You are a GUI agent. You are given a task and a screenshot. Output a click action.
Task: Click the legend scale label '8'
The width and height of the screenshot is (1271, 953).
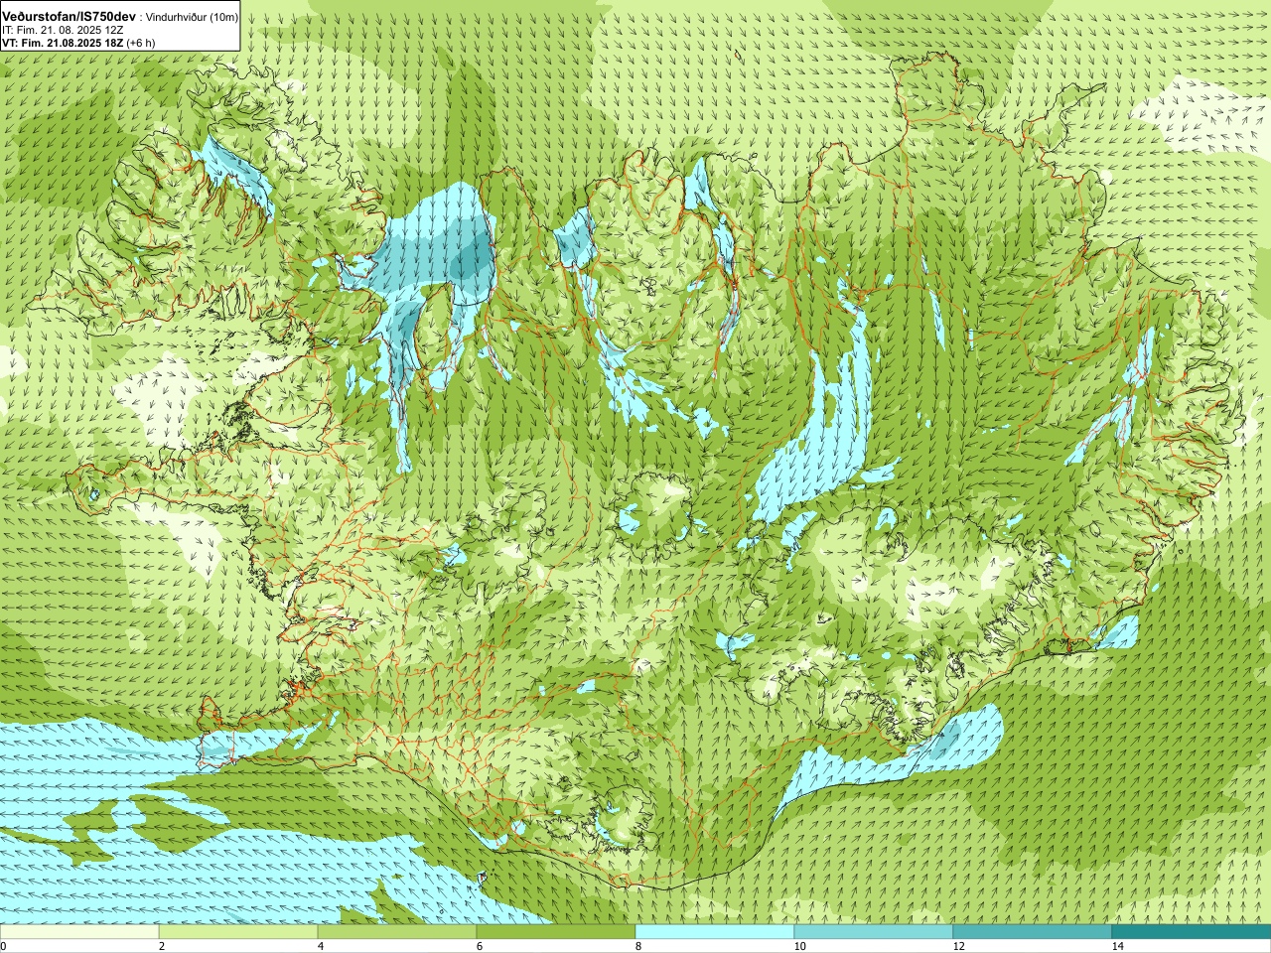638,946
